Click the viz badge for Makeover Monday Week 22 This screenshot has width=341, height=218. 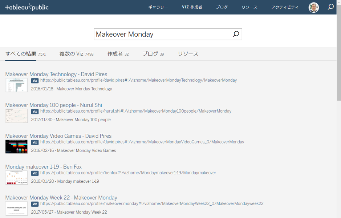point(35,204)
